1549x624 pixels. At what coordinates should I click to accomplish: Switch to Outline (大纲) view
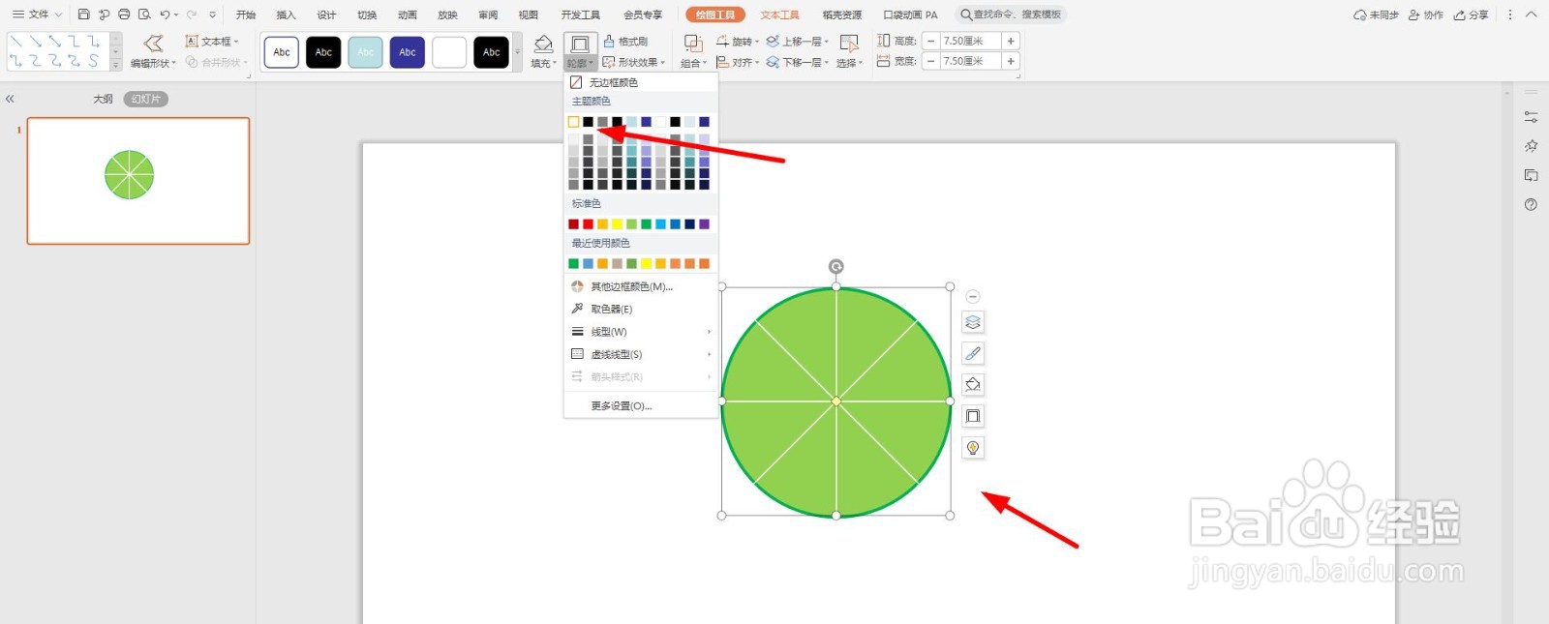pos(104,99)
